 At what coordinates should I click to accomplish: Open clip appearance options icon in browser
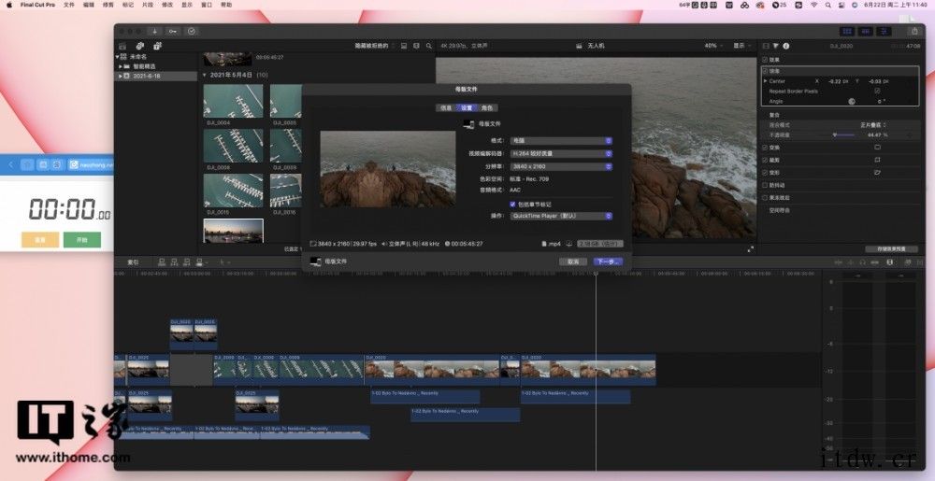click(416, 46)
